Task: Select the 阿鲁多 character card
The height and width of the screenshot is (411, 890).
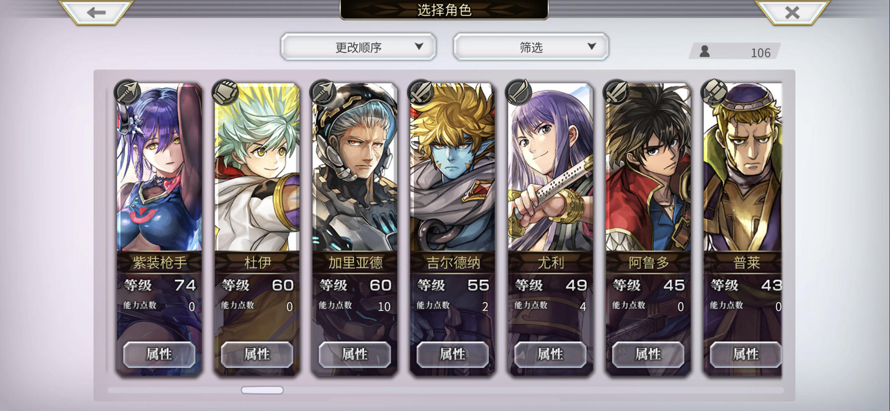Action: (648, 228)
